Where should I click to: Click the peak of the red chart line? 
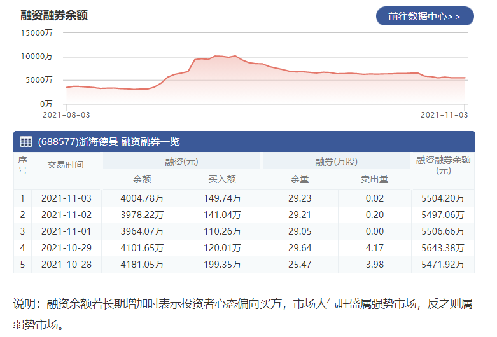click(x=235, y=56)
